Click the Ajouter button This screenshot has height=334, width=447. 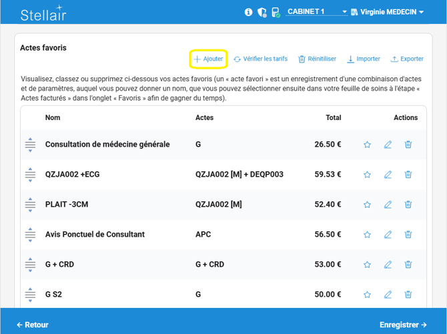point(208,59)
